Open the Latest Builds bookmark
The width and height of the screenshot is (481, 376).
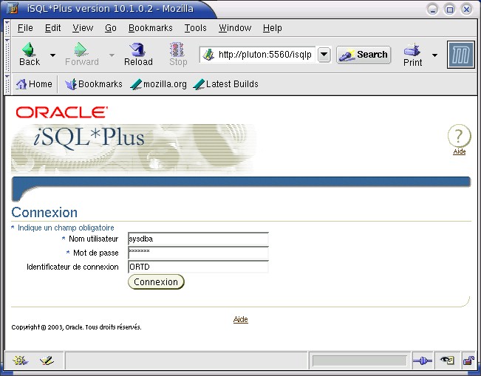[226, 84]
